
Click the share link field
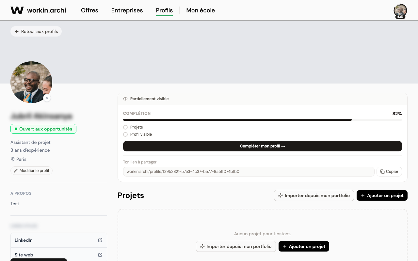[249, 172]
